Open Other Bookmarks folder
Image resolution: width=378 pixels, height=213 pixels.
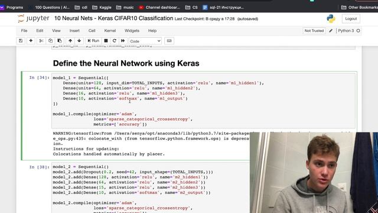[x=360, y=8]
